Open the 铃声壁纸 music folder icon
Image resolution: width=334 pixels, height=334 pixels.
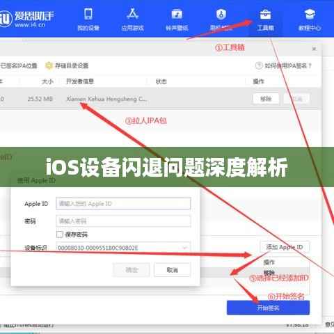click(x=177, y=19)
